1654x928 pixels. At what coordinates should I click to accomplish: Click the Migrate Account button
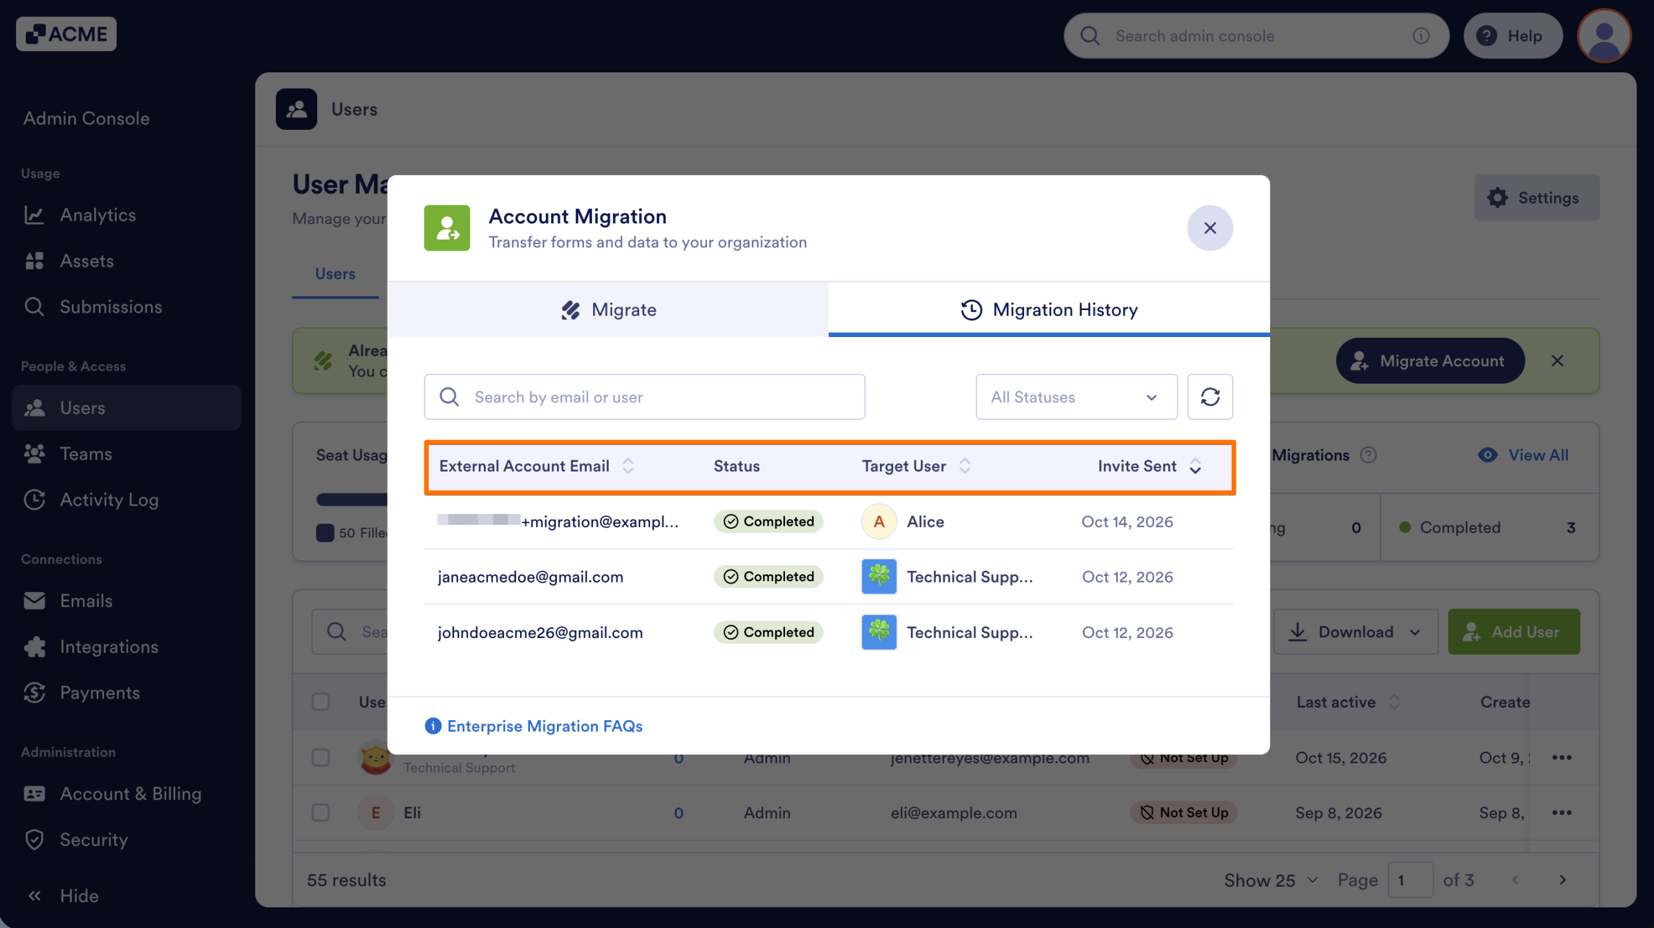(x=1430, y=361)
